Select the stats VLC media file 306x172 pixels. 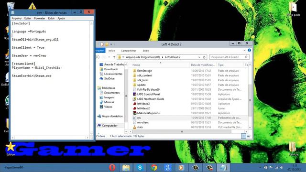[138, 127]
